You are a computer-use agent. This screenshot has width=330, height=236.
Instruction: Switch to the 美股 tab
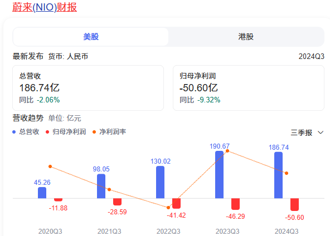pos(91,37)
